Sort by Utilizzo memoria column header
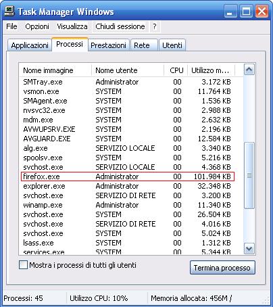273x307 pixels. [x=211, y=70]
